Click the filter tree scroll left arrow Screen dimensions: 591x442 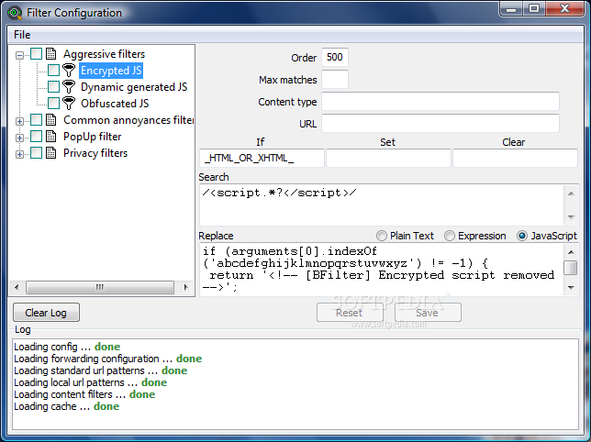[17, 287]
